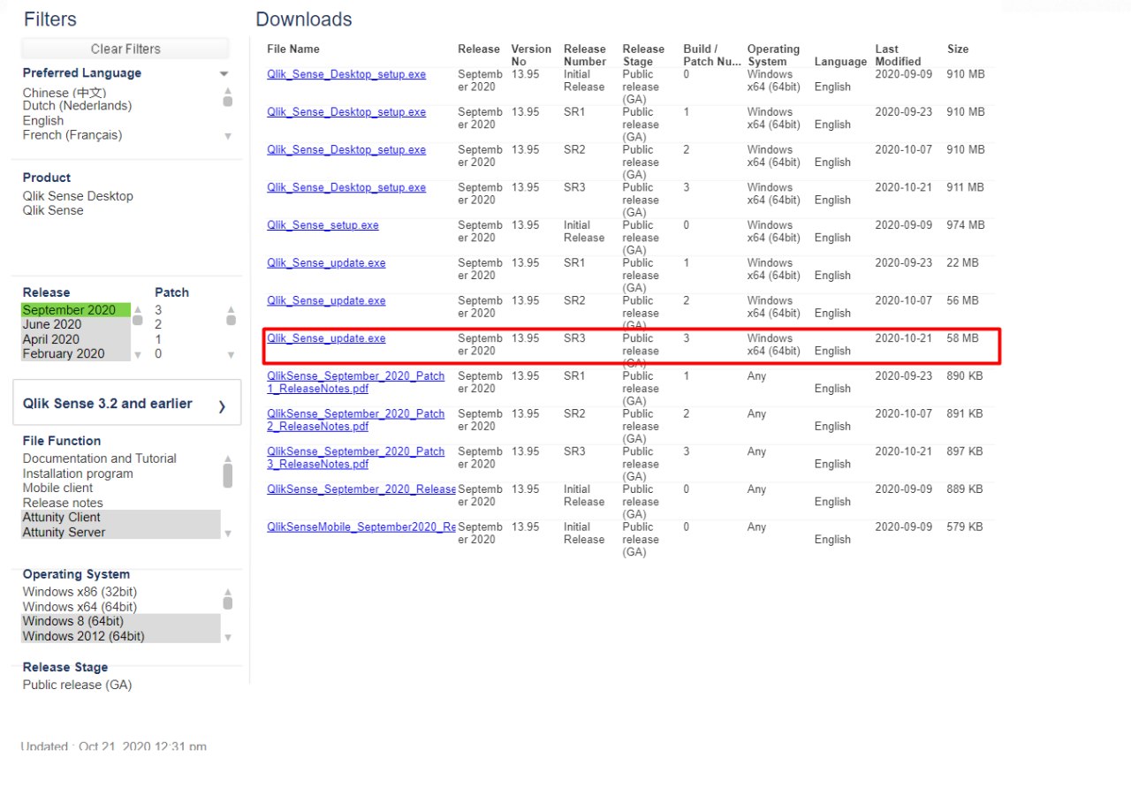Click the Preferred Language list's scroll-down arrow

coord(228,136)
